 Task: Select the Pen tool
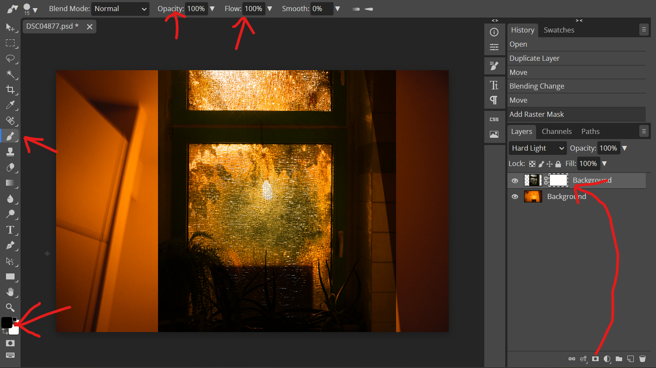[10, 245]
